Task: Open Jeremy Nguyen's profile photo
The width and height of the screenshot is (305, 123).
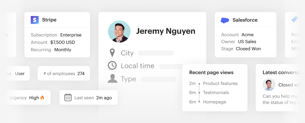Action: tap(119, 31)
